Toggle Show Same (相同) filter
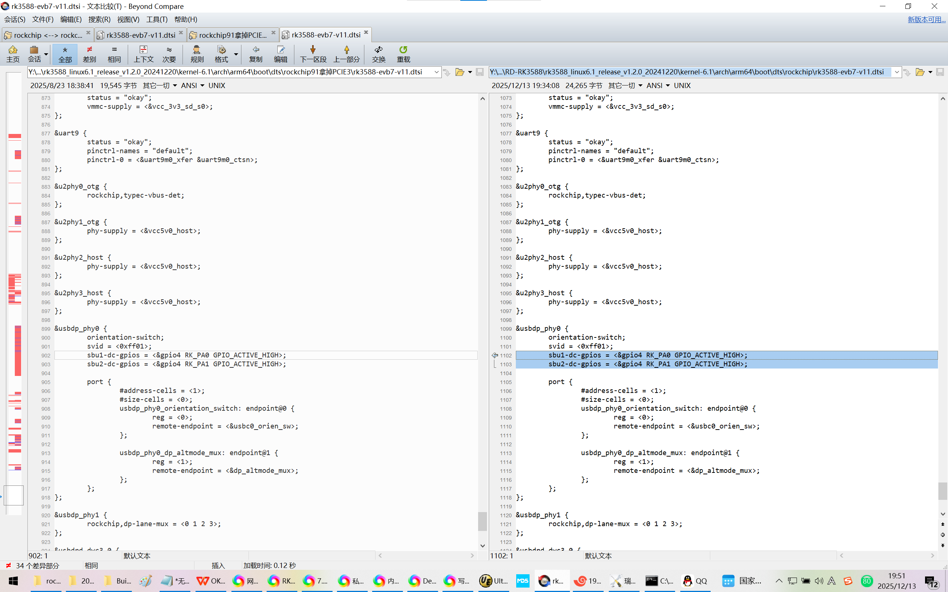Image resolution: width=948 pixels, height=592 pixels. pos(114,54)
